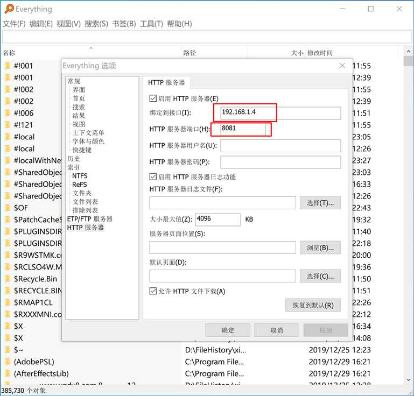Select 文件列表 in options tree
Screen dimensions: 414x396
pyautogui.click(x=85, y=202)
